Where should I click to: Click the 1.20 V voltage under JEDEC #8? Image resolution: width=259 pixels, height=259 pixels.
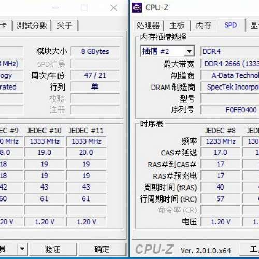[221, 222]
